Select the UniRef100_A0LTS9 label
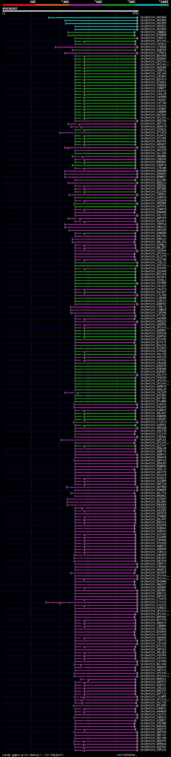This screenshot has height=757, width=171. (153, 702)
